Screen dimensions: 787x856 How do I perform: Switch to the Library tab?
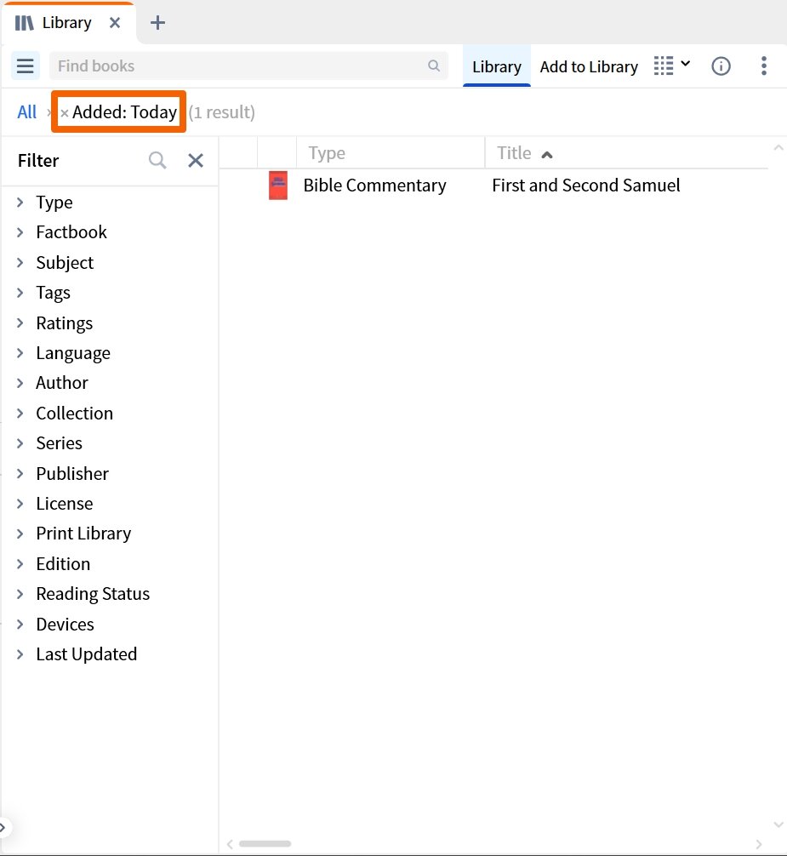pyautogui.click(x=496, y=66)
